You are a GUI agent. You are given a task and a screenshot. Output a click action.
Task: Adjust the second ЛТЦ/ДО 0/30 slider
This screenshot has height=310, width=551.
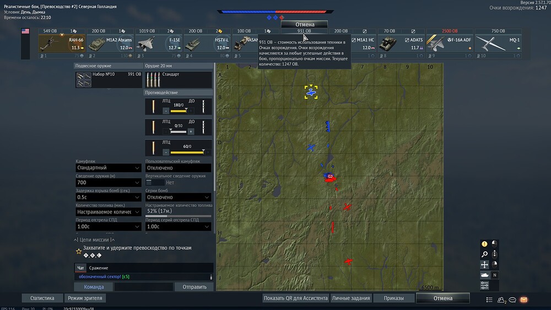[179, 132]
